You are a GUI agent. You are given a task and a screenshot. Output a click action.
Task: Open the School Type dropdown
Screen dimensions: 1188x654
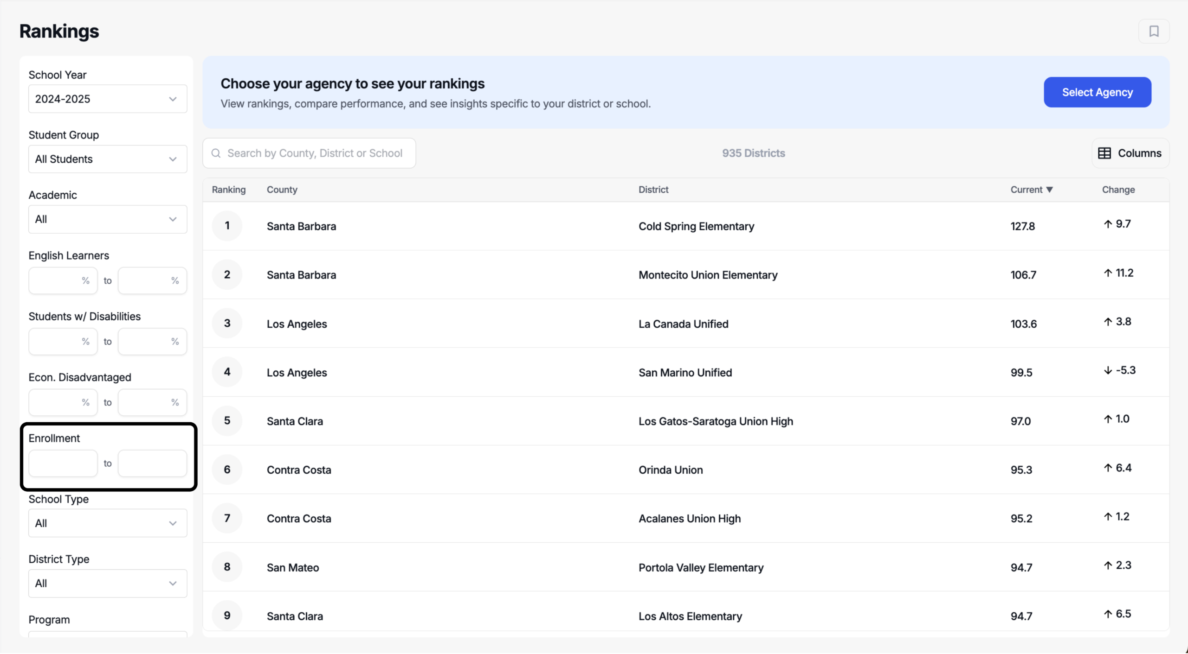[x=108, y=523]
